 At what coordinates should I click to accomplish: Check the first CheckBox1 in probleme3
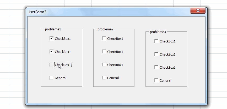coord(156,41)
